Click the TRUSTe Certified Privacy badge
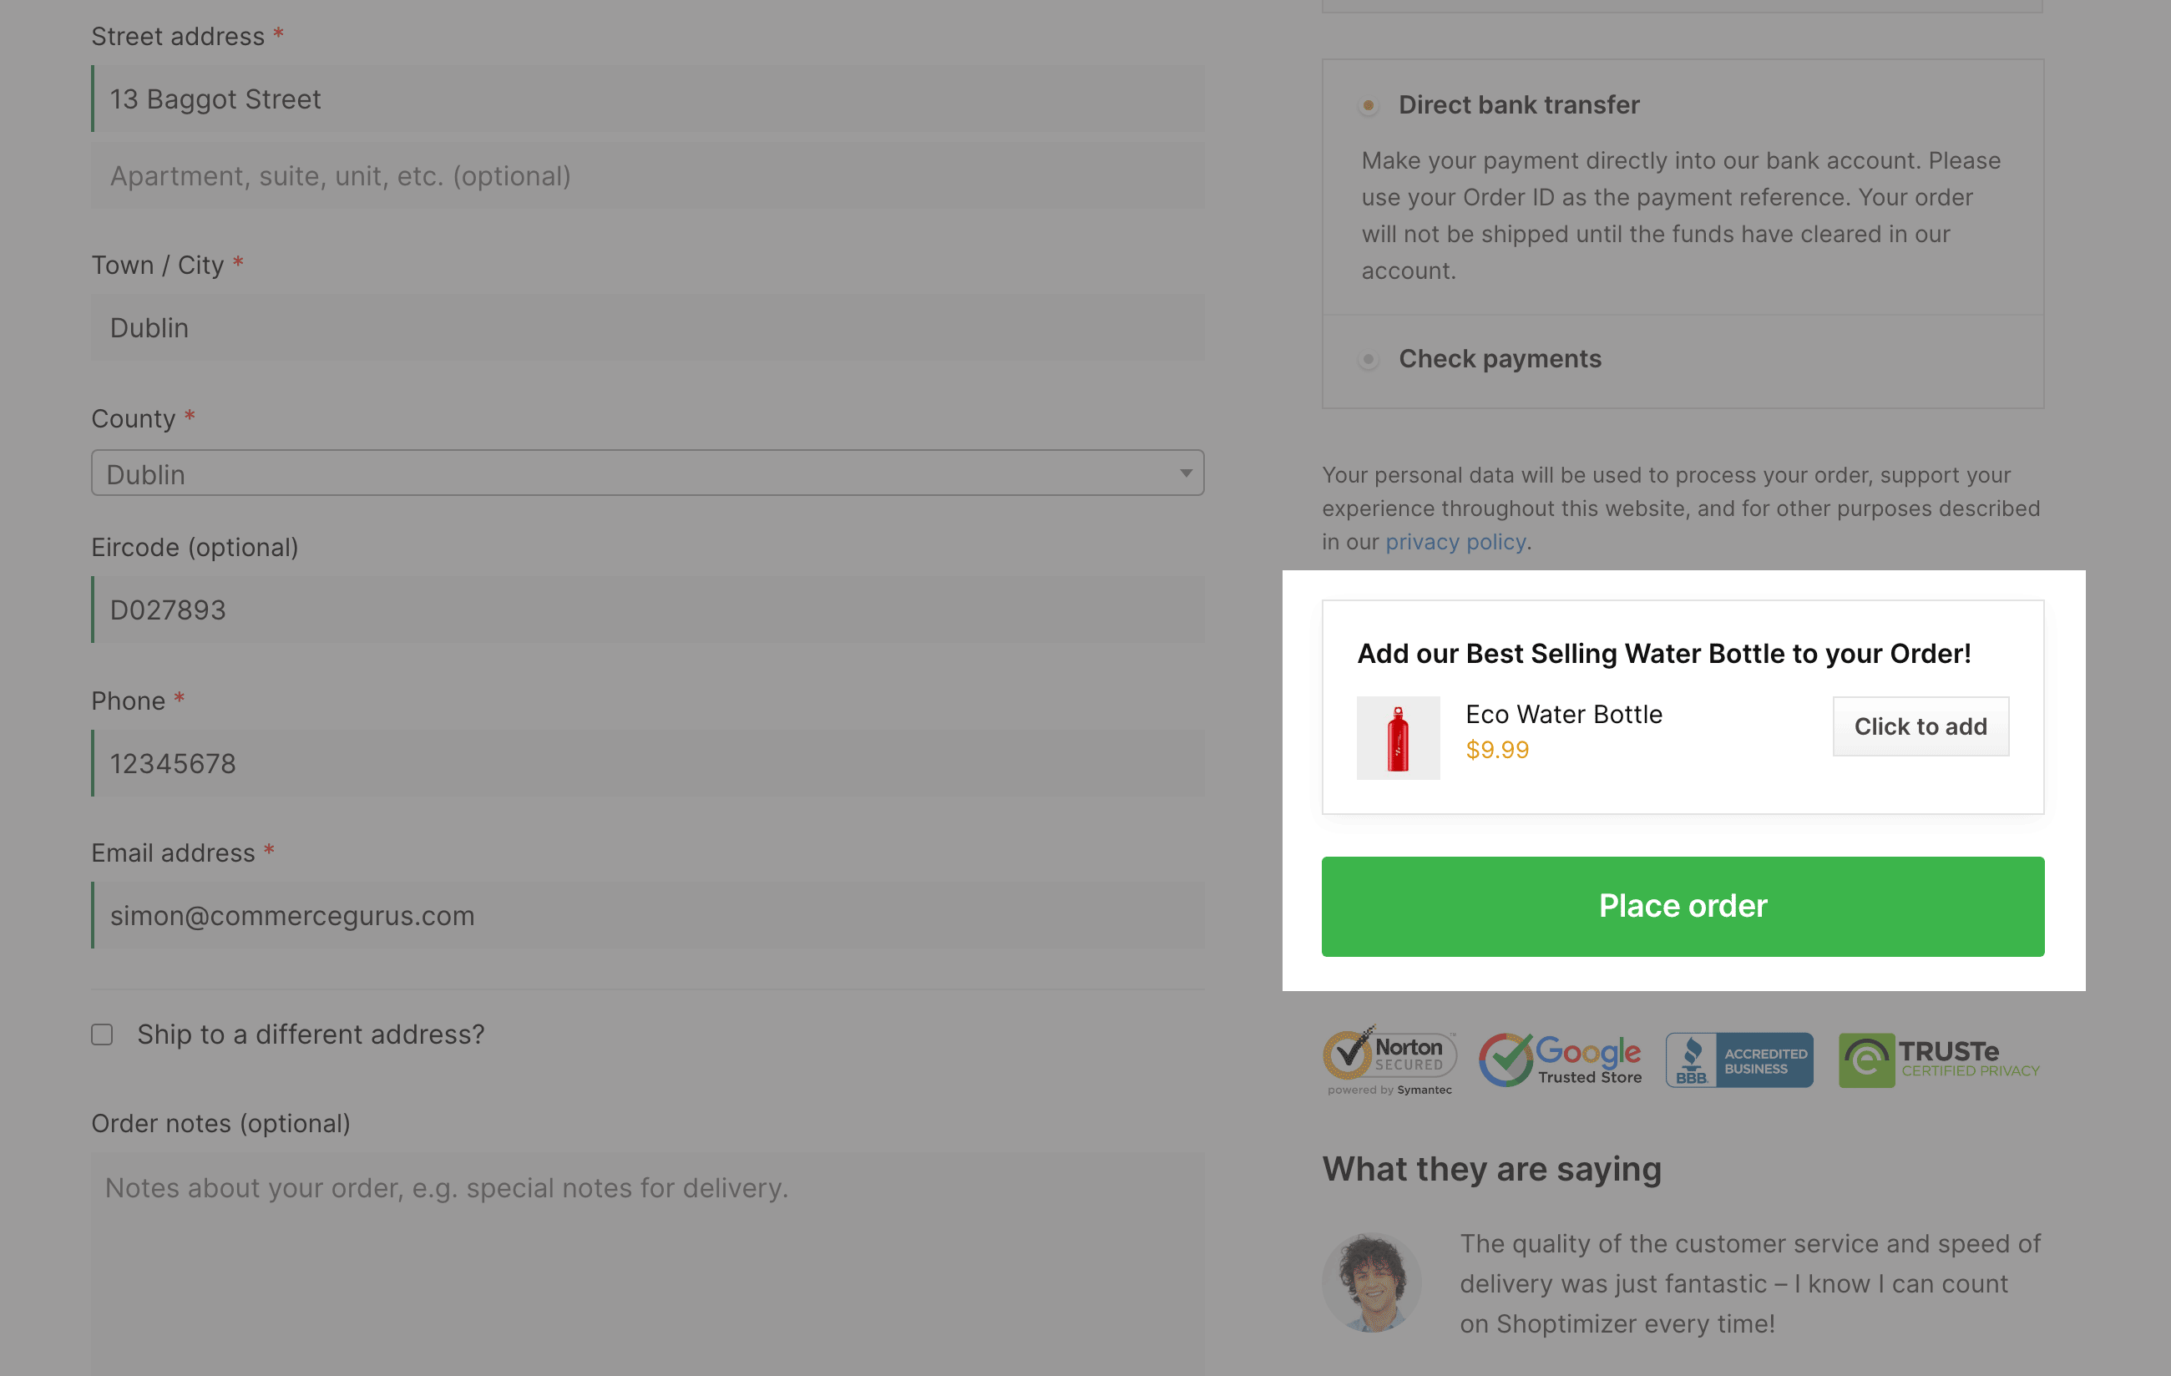 tap(1940, 1060)
